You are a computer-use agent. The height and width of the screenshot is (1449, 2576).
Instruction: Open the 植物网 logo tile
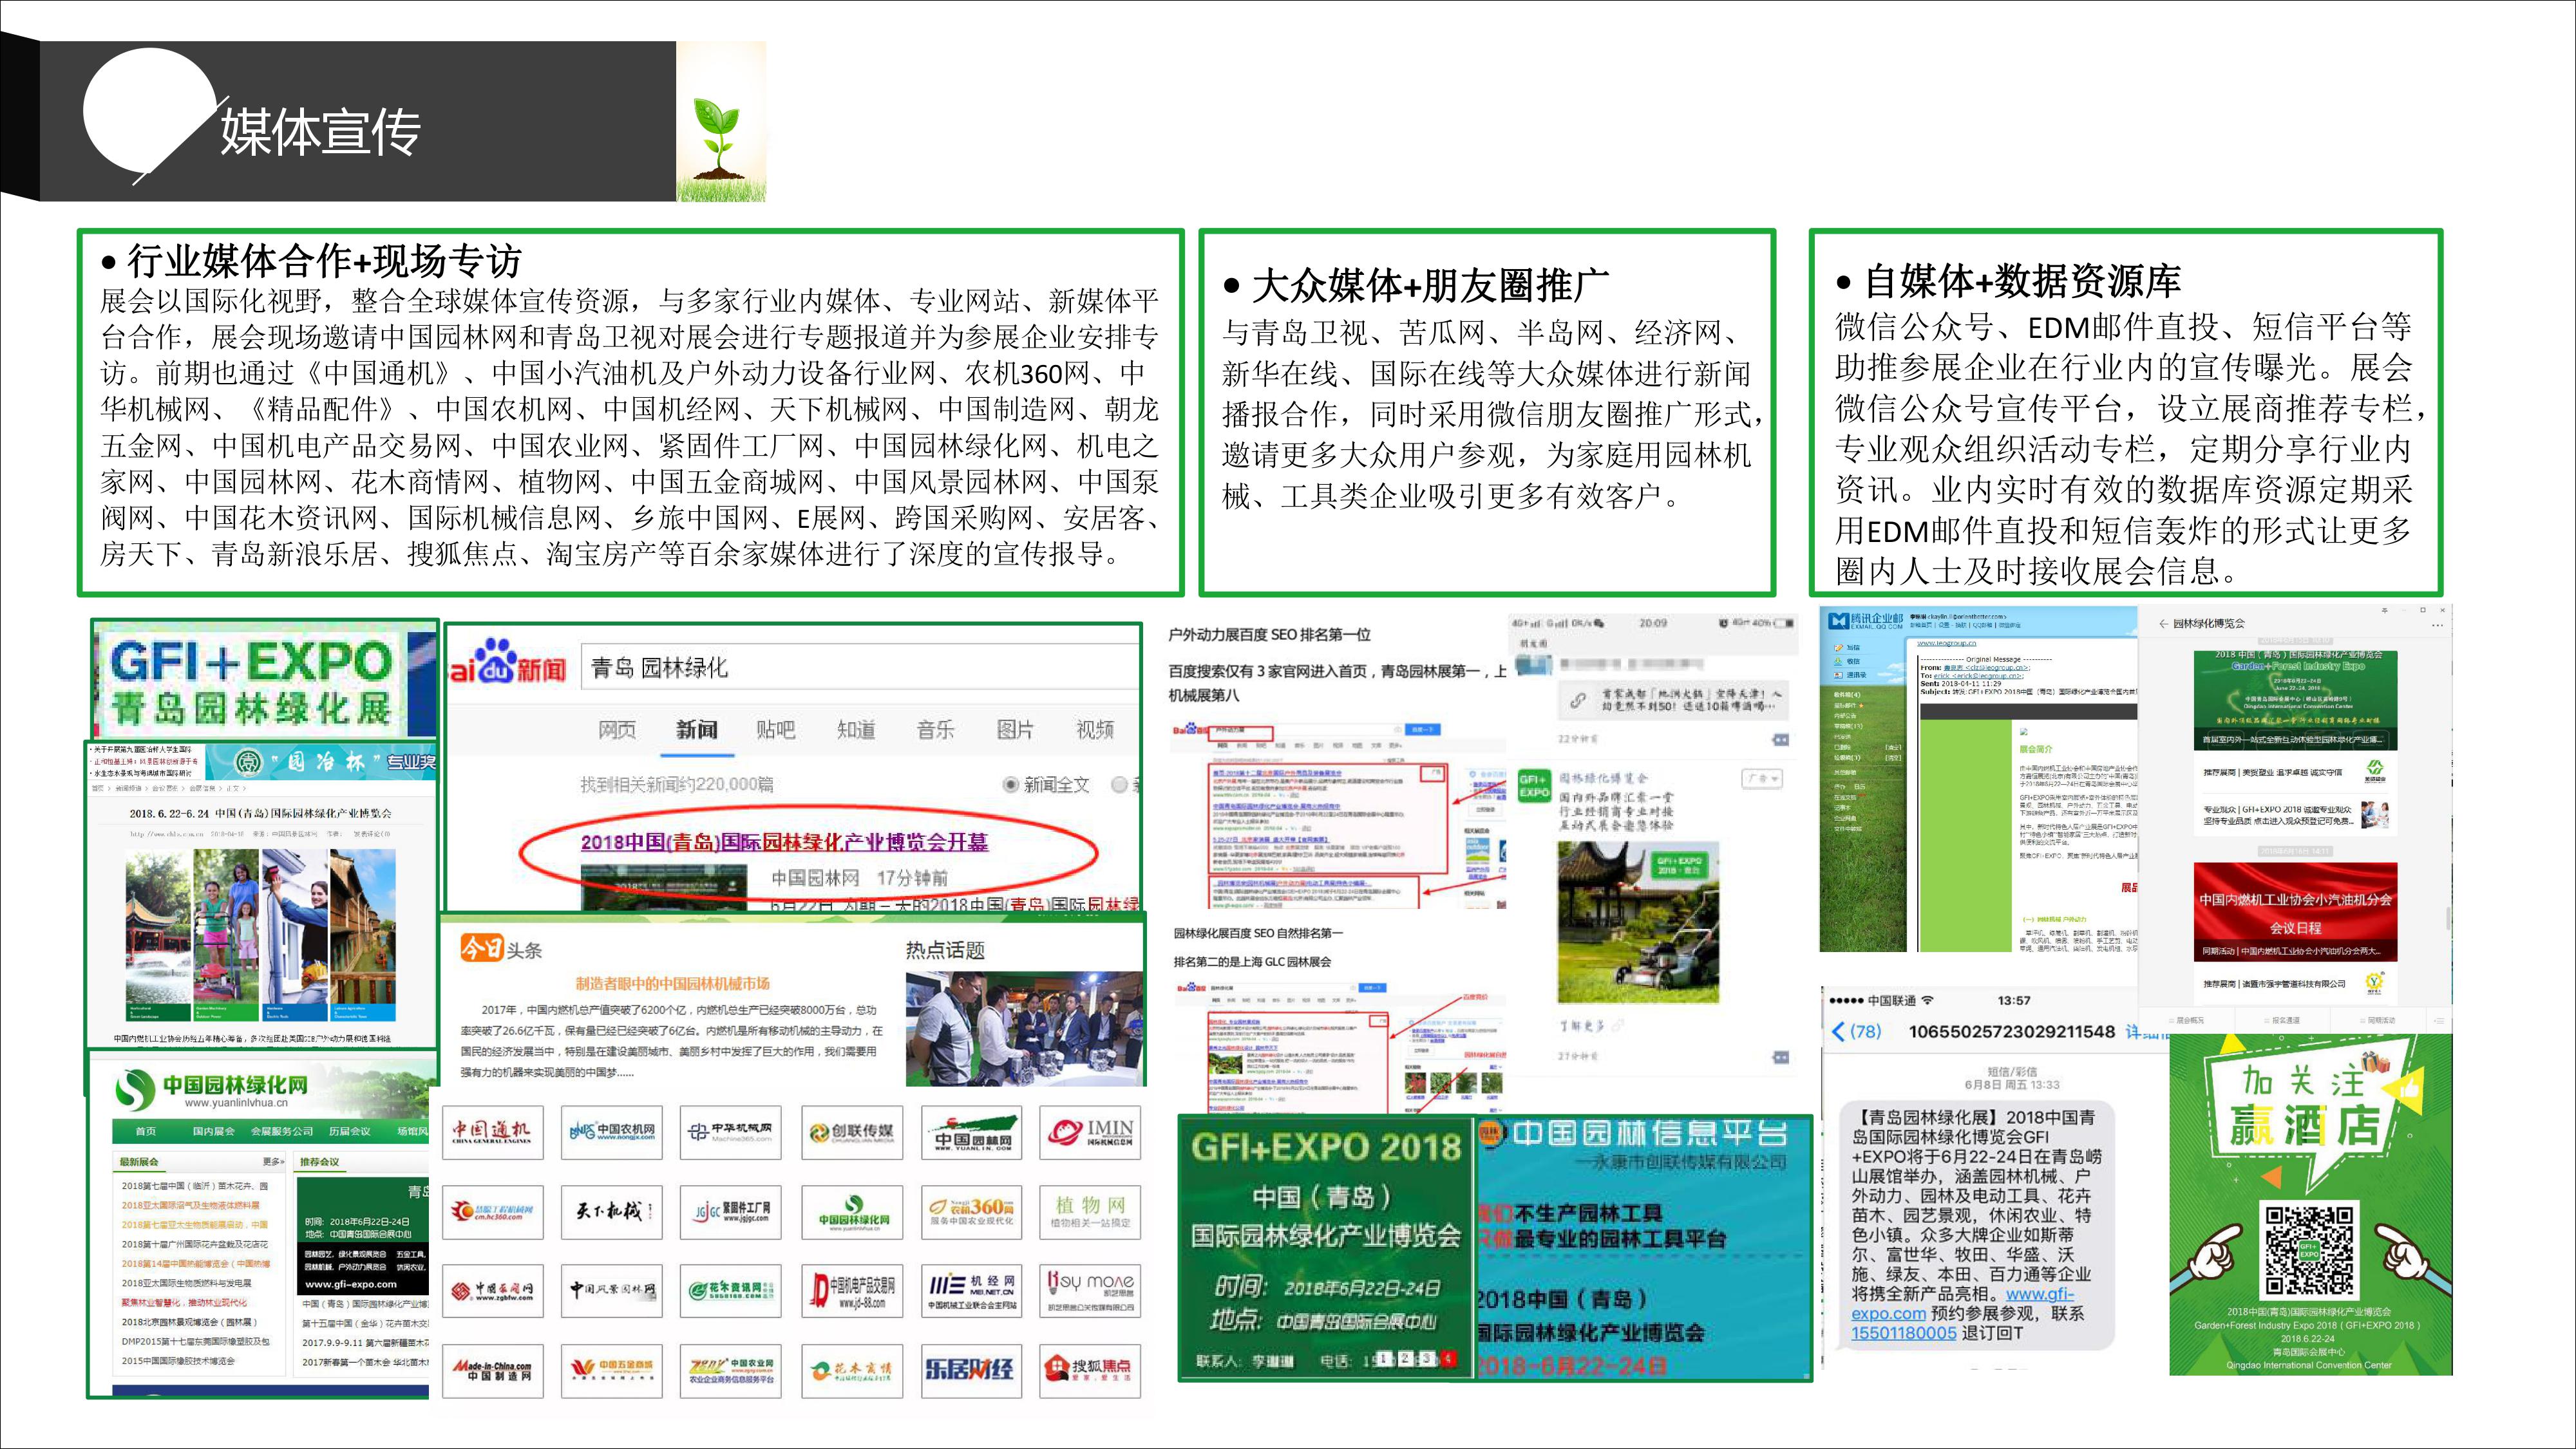1090,1212
